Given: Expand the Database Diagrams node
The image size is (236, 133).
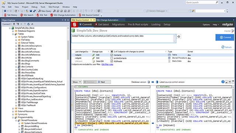Looking at the screenshot, I should click(x=13, y=31).
